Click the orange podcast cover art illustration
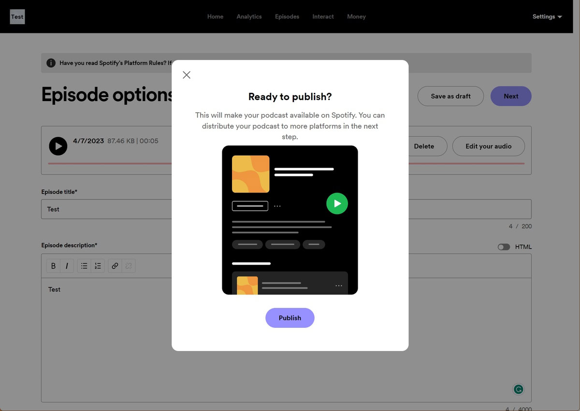This screenshot has height=411, width=580. (251, 174)
